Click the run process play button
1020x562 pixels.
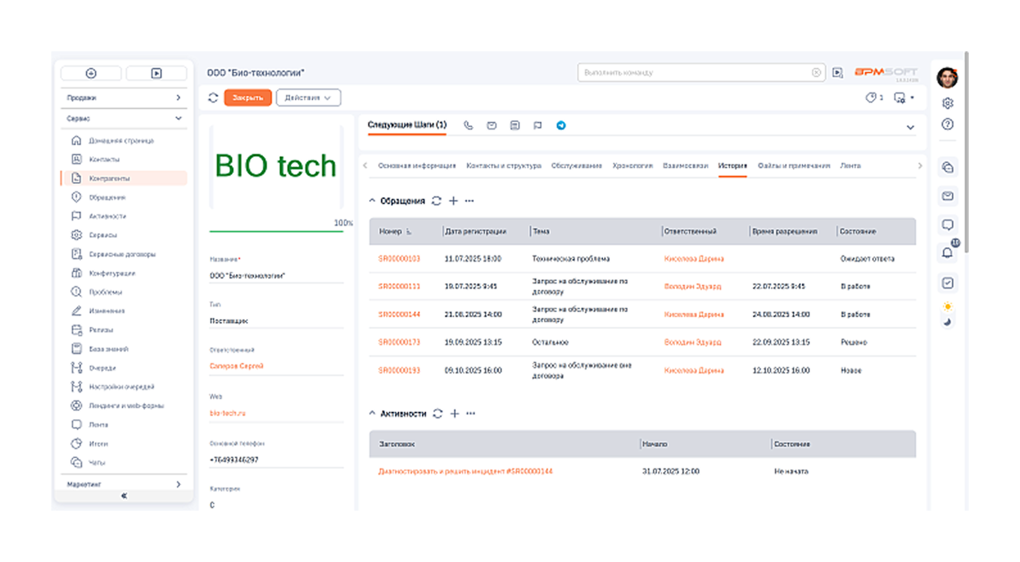pos(157,73)
